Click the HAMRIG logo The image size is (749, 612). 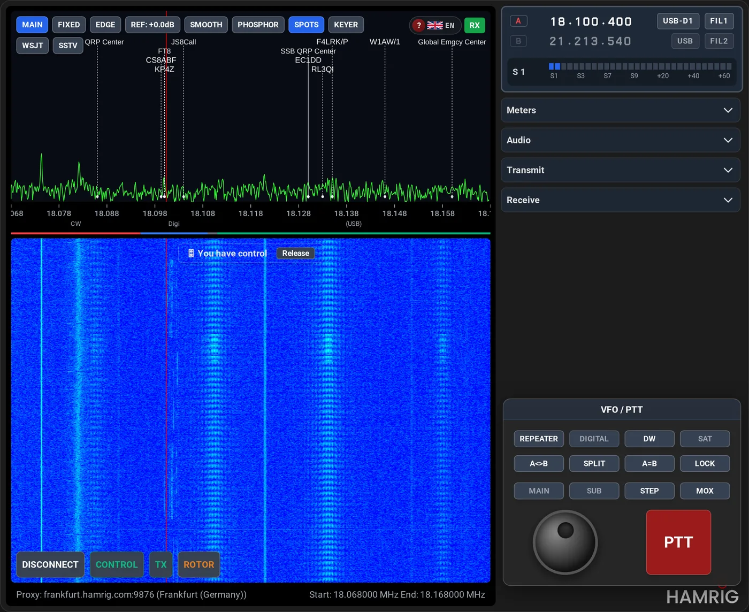click(x=702, y=596)
